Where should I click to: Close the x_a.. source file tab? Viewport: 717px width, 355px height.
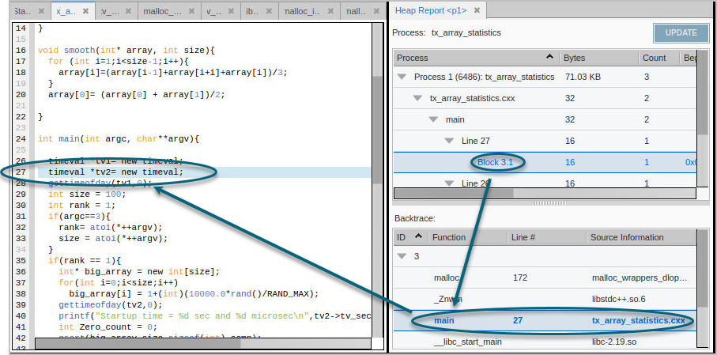click(85, 12)
